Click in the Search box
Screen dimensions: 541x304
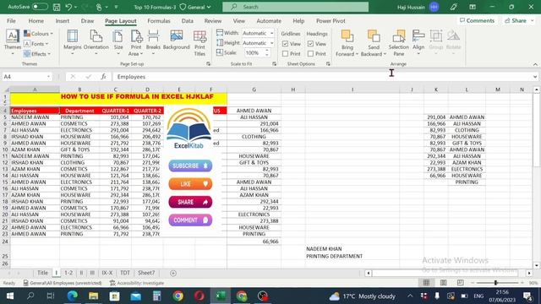coord(295,7)
